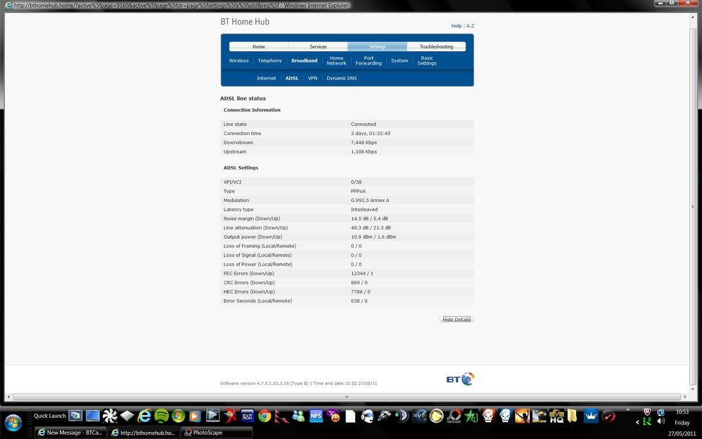The image size is (702, 439).
Task: Open the EVE Online icon in taskbar
Action: pos(419,416)
